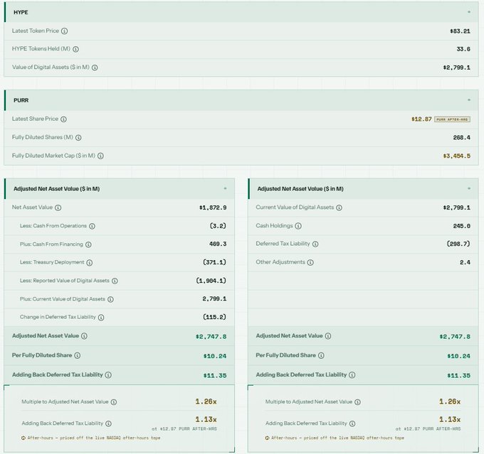Show info for Fully Diluted Shares (M)
Image resolution: width=484 pixels, height=454 pixels.
point(78,138)
